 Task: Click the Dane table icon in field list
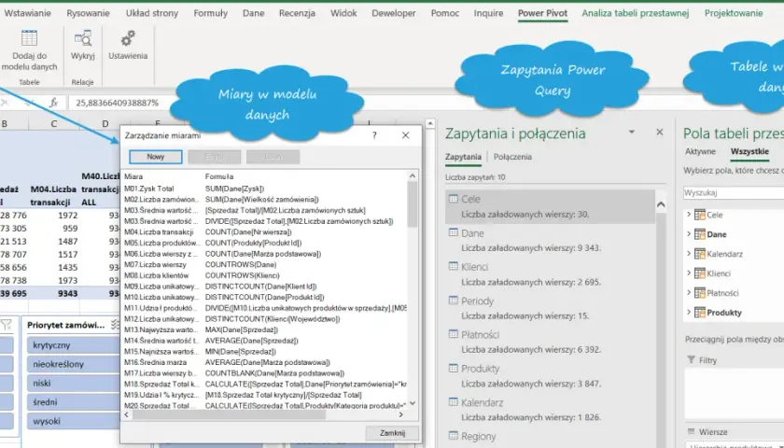699,234
